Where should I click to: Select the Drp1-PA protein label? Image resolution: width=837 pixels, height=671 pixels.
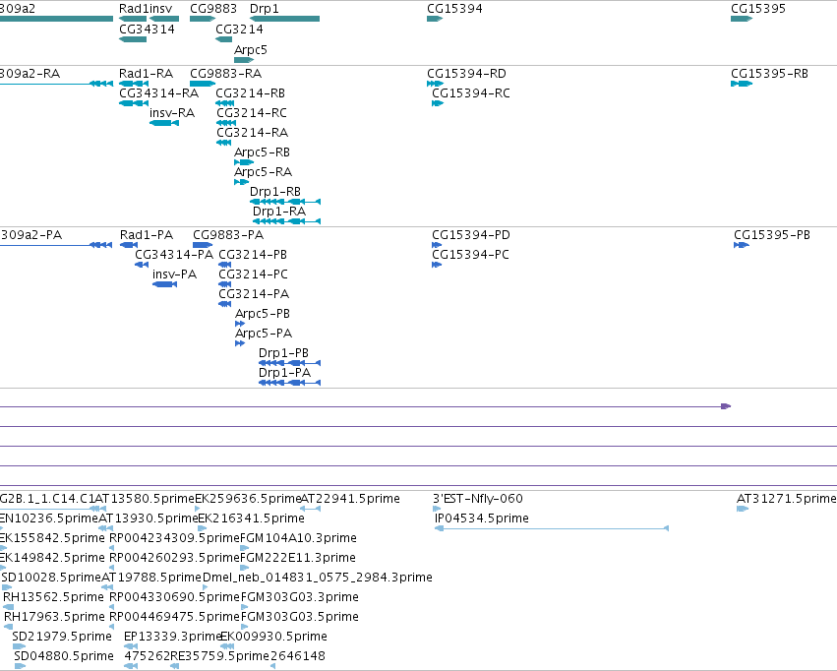click(284, 373)
